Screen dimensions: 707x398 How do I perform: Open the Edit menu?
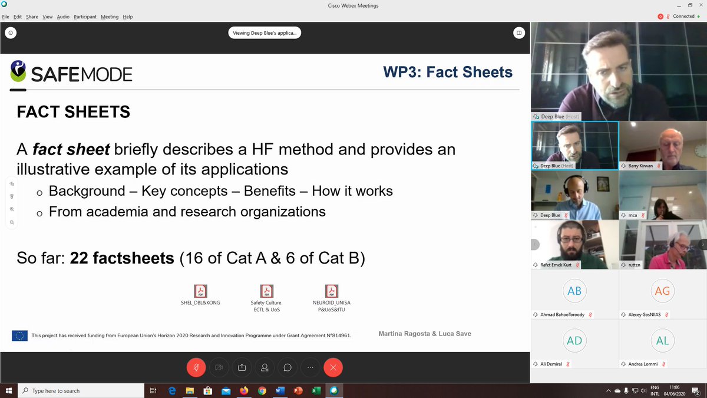point(18,17)
